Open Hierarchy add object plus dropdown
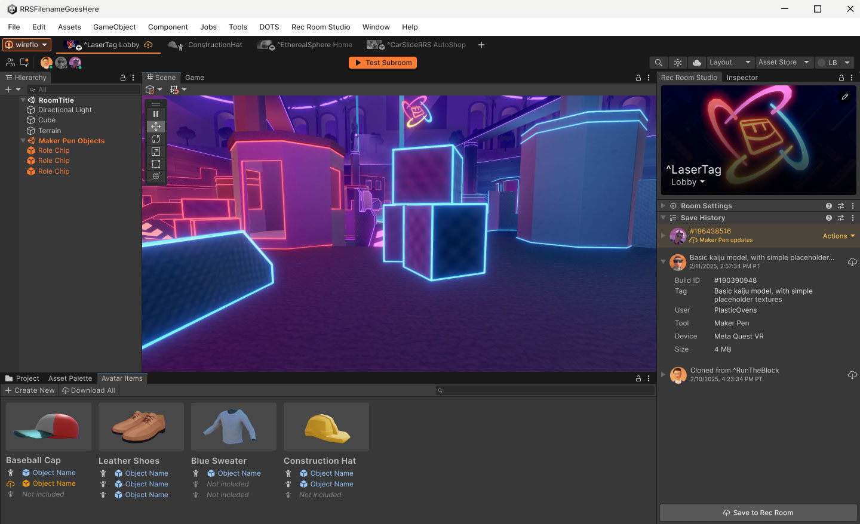The height and width of the screenshot is (524, 860). (13, 90)
